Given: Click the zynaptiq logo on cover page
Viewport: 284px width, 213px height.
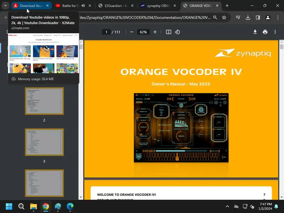Looking at the screenshot, I should coord(243,53).
